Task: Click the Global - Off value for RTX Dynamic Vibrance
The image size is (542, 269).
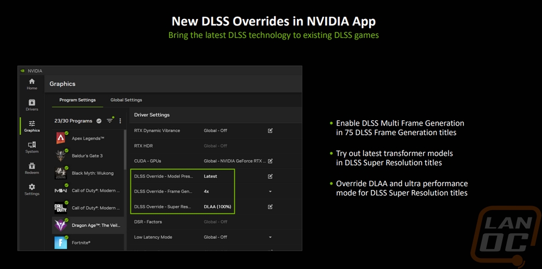Action: 215,130
